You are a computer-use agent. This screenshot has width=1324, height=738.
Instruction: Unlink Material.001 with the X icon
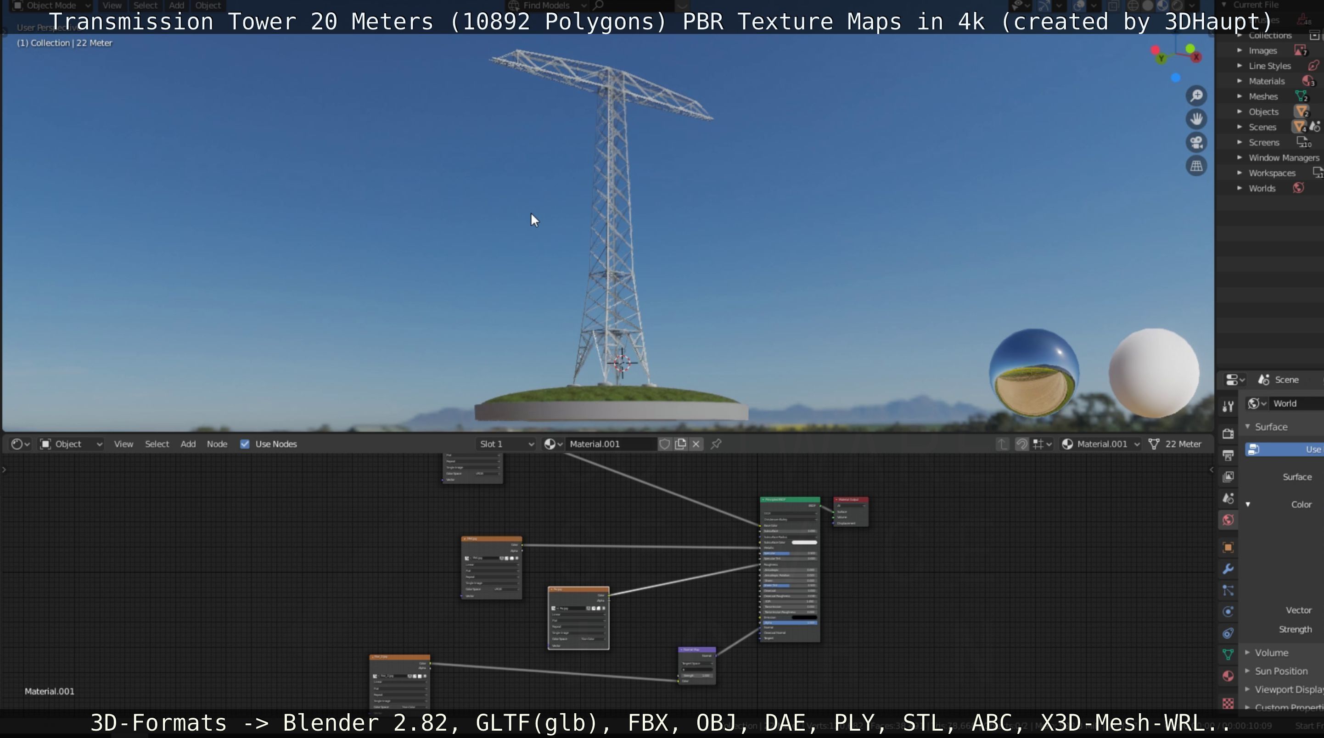696,444
